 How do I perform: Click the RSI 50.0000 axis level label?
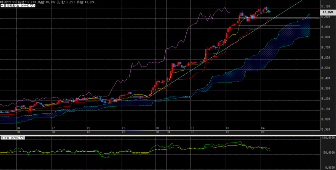(328, 153)
